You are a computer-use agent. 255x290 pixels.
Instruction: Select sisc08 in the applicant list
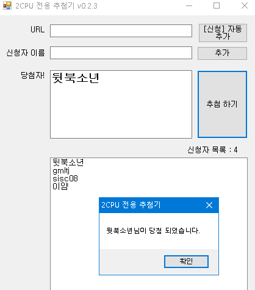point(65,179)
